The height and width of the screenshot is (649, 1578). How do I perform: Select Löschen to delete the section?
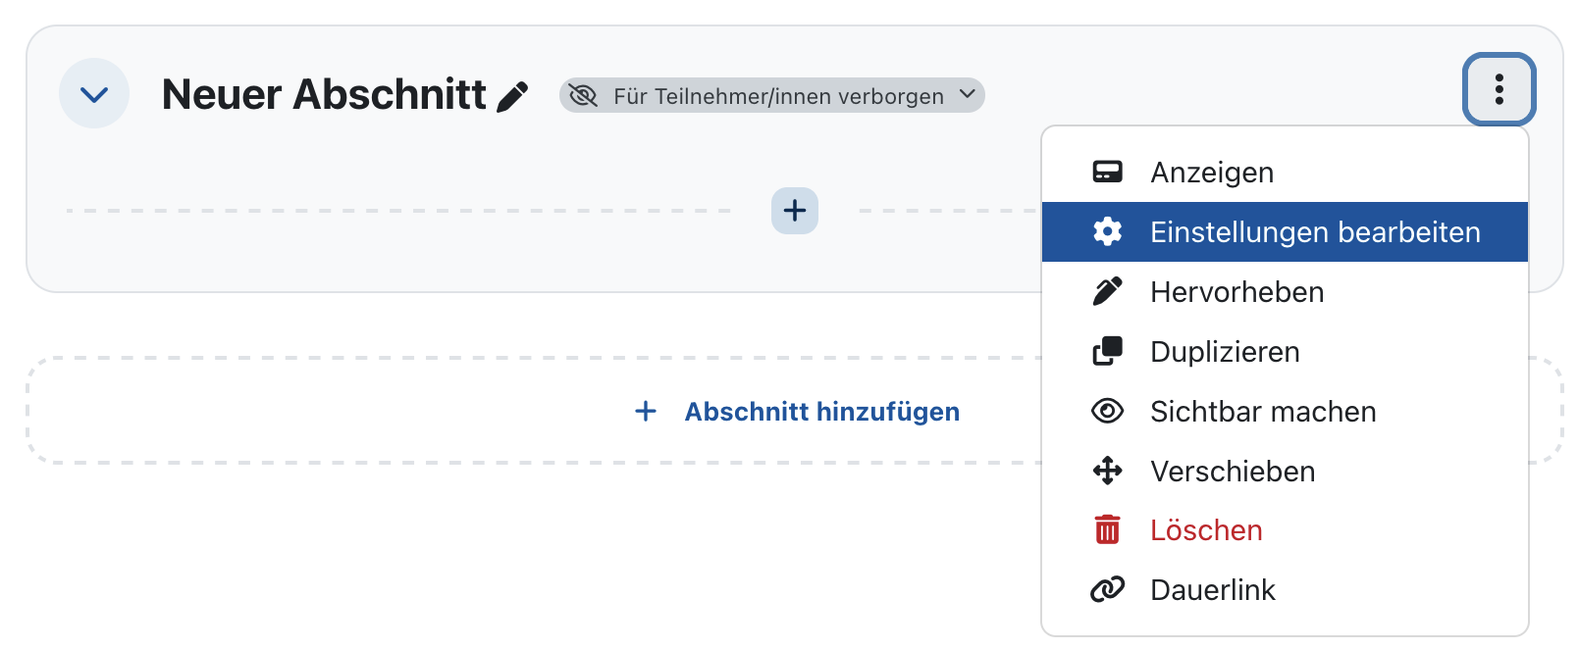[1206, 529]
